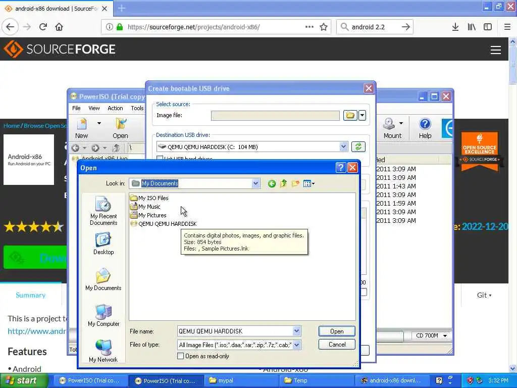Select My Computer in the places bar
The image size is (517, 388).
[103, 315]
